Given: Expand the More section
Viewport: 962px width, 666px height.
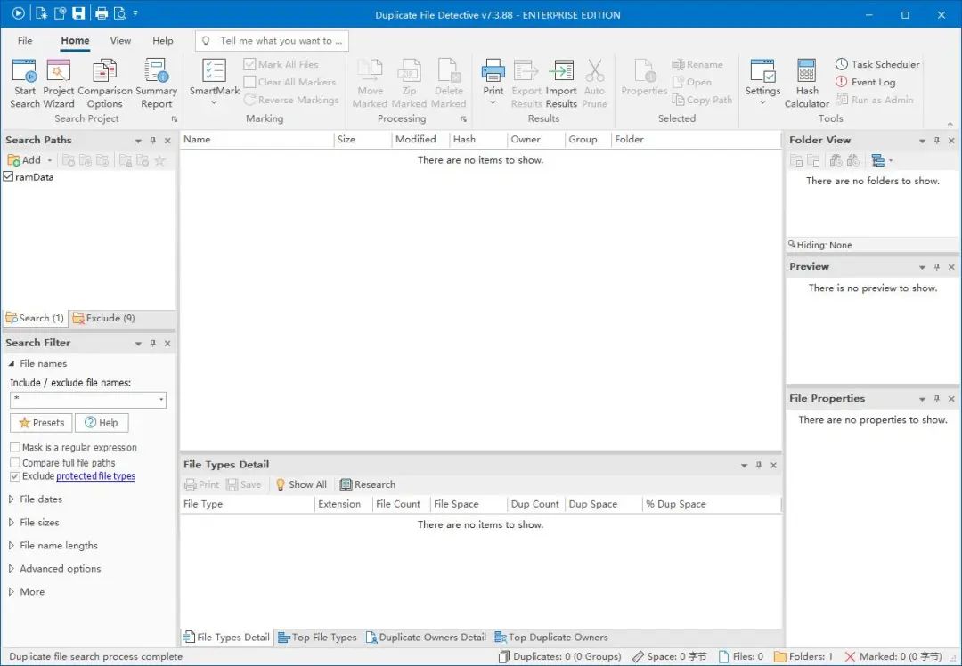Looking at the screenshot, I should (x=11, y=592).
